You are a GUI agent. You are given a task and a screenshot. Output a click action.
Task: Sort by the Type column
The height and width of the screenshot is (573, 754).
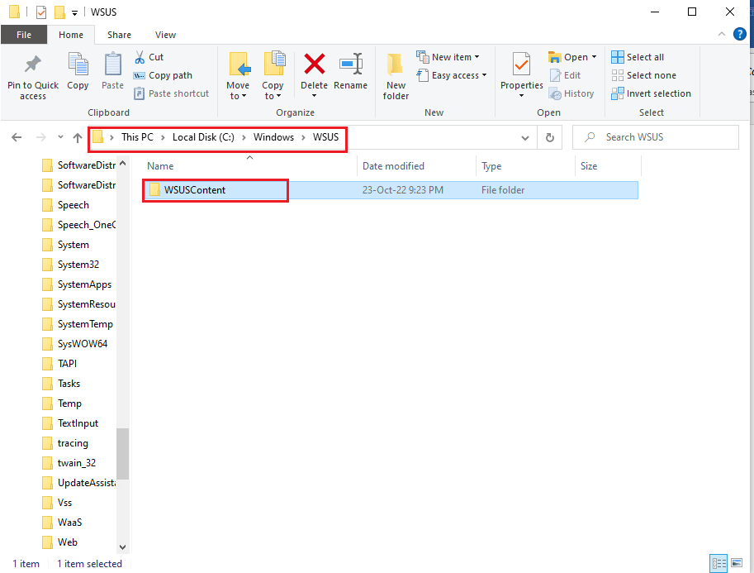pos(525,166)
